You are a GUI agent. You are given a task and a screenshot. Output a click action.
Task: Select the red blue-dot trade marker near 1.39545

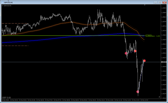click(126, 53)
